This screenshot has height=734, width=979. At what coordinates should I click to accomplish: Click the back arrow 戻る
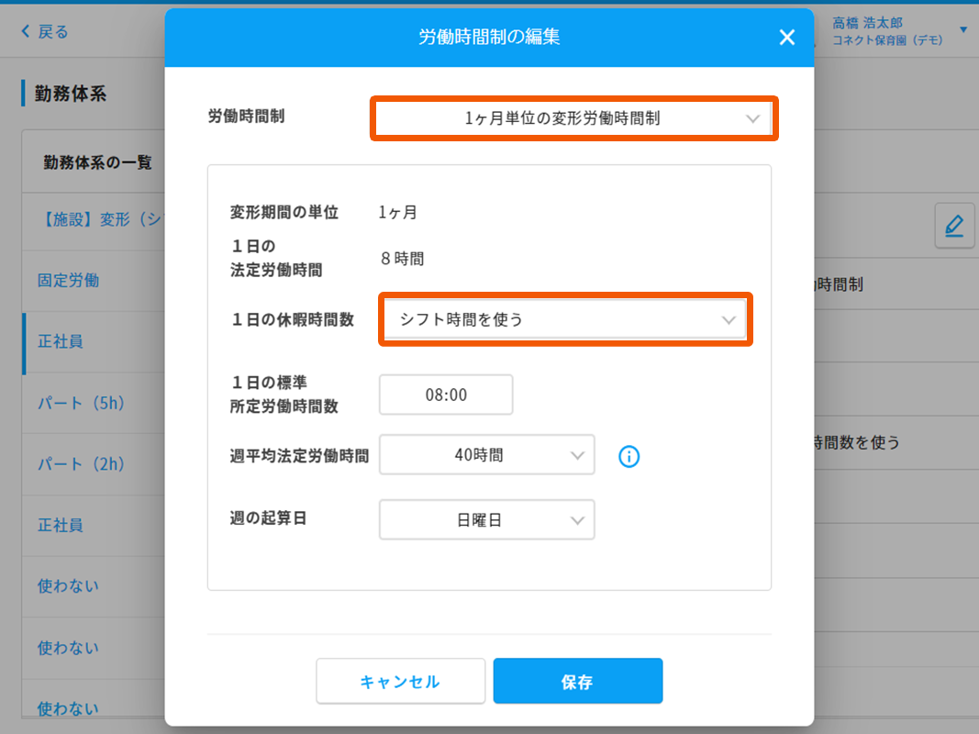pos(45,32)
